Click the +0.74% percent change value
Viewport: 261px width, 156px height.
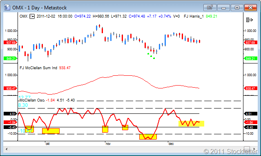[165, 16]
